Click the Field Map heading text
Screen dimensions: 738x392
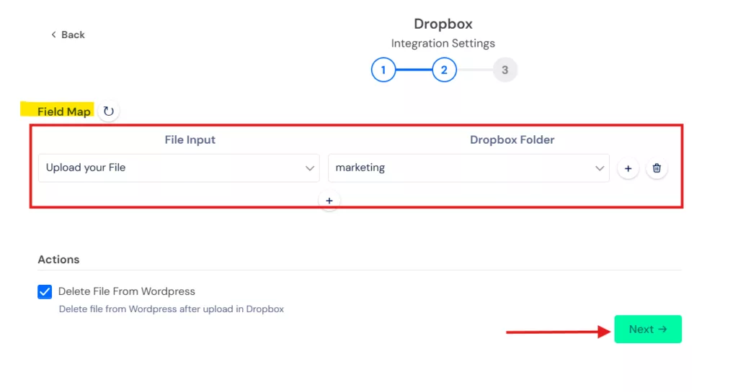(64, 111)
